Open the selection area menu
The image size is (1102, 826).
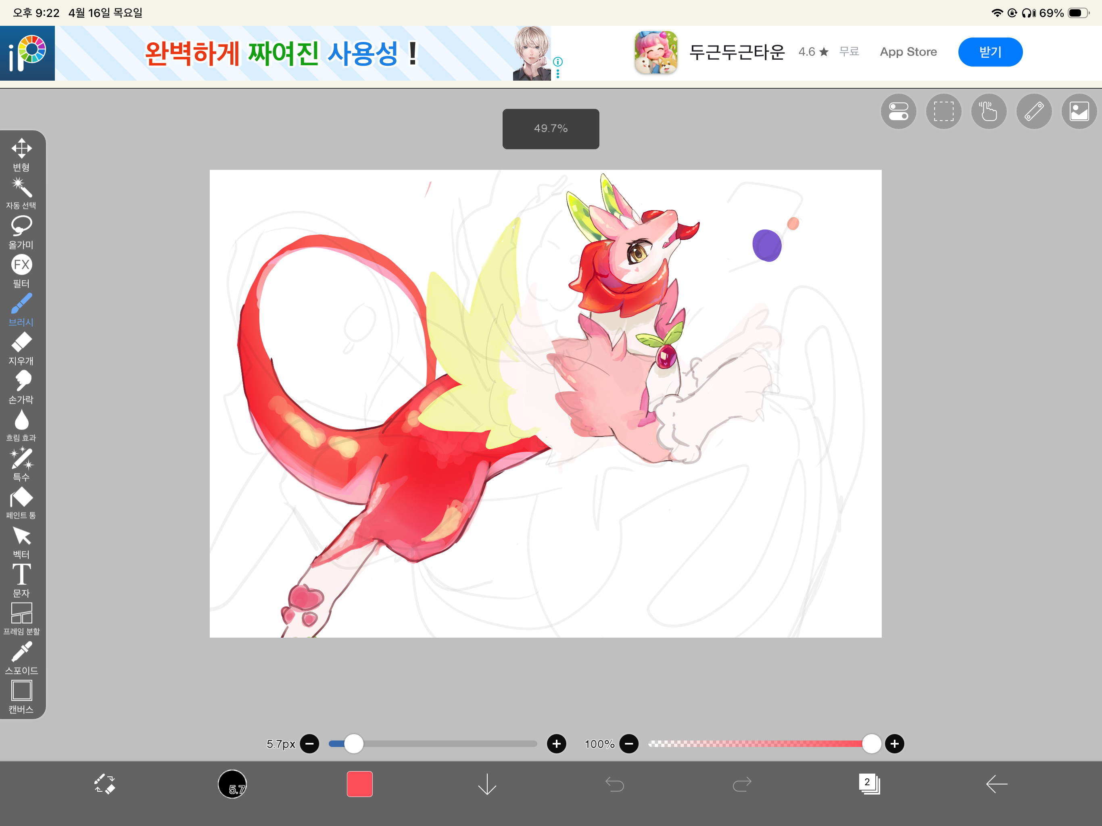[x=943, y=111]
